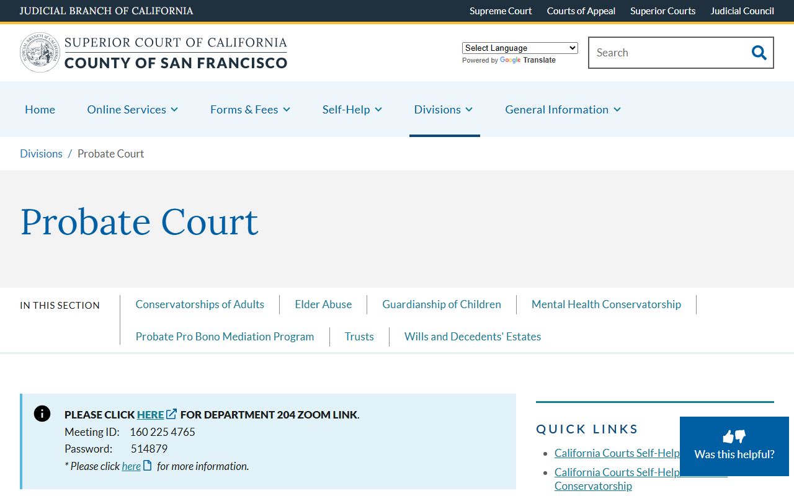Expand the Self-Help menu

(352, 110)
